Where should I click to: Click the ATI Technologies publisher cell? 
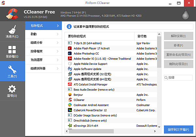pyautogui.click(x=147, y=84)
